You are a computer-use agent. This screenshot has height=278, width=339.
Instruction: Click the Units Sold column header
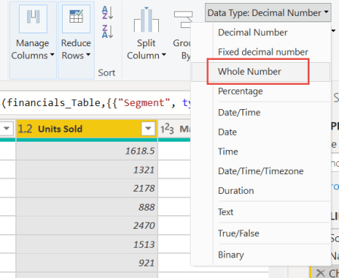coord(87,129)
